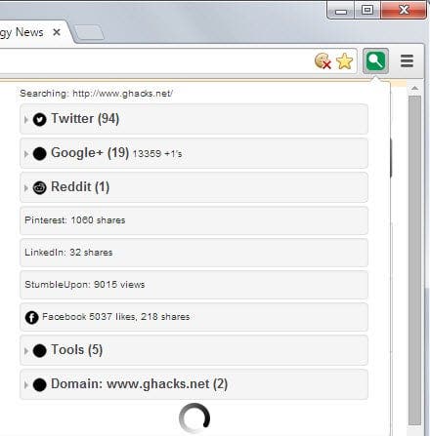The width and height of the screenshot is (430, 436).
Task: Click the LinkedIn 32 shares row
Action: (193, 253)
